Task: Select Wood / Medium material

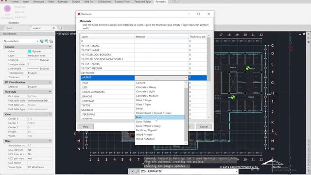Action: click(160, 139)
